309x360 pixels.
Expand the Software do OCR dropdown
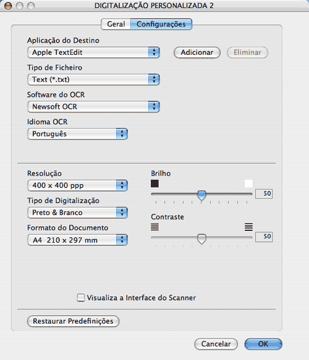93,107
